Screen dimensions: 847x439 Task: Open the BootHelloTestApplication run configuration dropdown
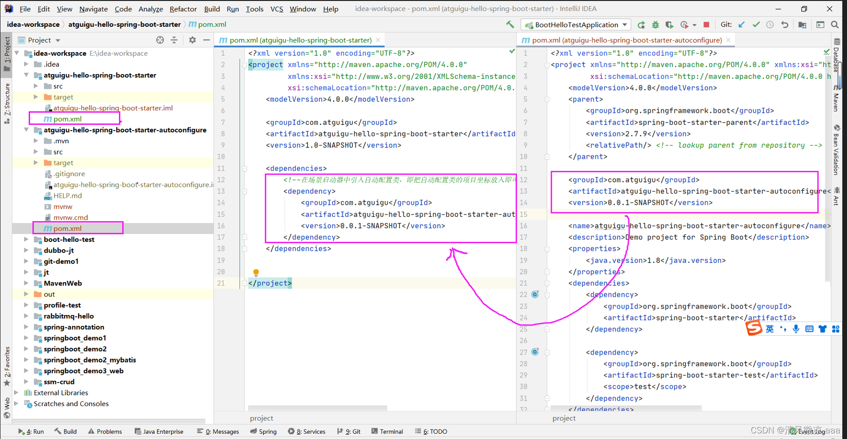[x=576, y=25]
